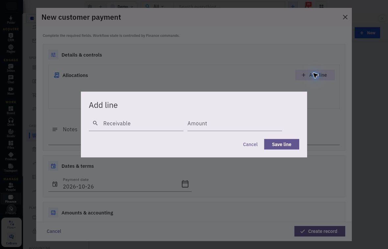
Task: Open the payment date calendar picker
Action: tap(185, 184)
